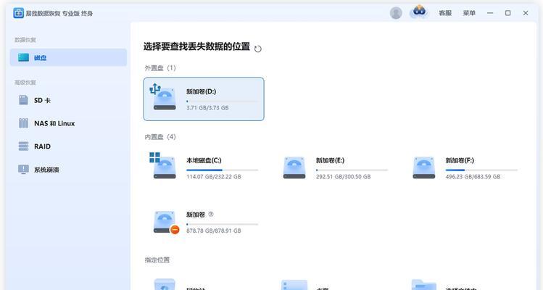Image resolution: width=543 pixels, height=290 pixels.
Task: Select 磁盘 in the sidebar
Action: pyautogui.click(x=68, y=57)
